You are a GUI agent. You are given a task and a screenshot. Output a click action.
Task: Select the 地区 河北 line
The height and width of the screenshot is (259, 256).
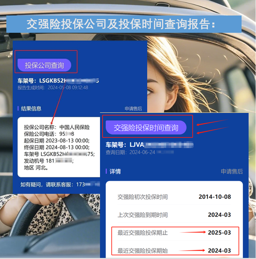(x=36, y=168)
